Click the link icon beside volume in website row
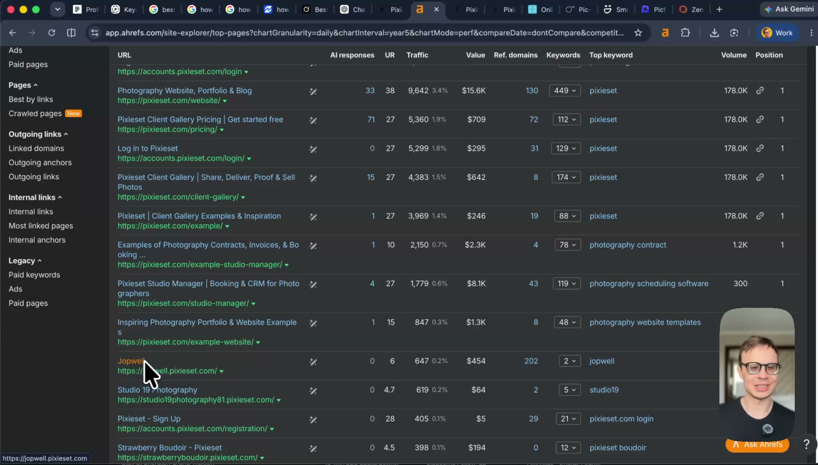Image resolution: width=818 pixels, height=465 pixels. (760, 90)
